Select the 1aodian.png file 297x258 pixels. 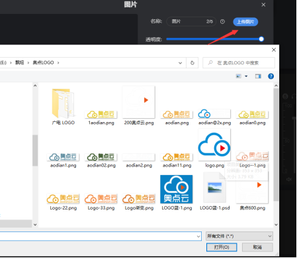[101, 117]
